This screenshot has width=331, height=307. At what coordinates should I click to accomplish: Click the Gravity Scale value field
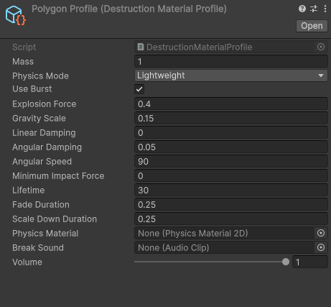click(x=231, y=118)
